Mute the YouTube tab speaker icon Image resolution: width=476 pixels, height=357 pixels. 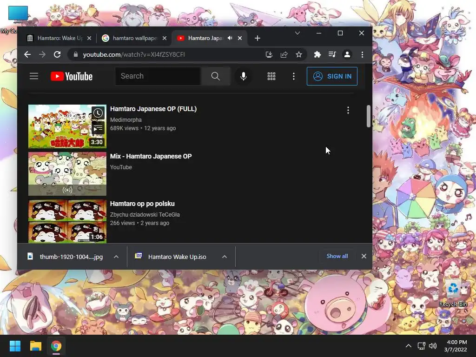(230, 38)
